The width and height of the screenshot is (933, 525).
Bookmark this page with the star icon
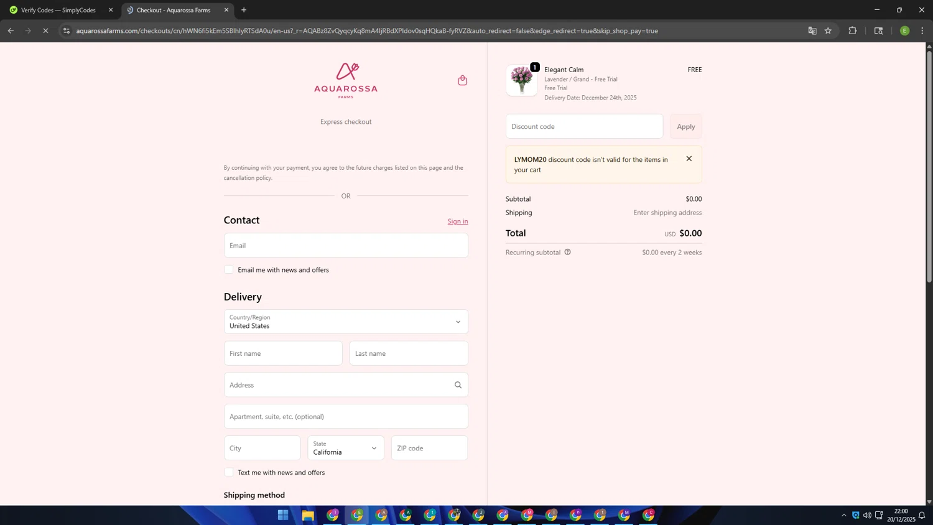[x=828, y=30]
